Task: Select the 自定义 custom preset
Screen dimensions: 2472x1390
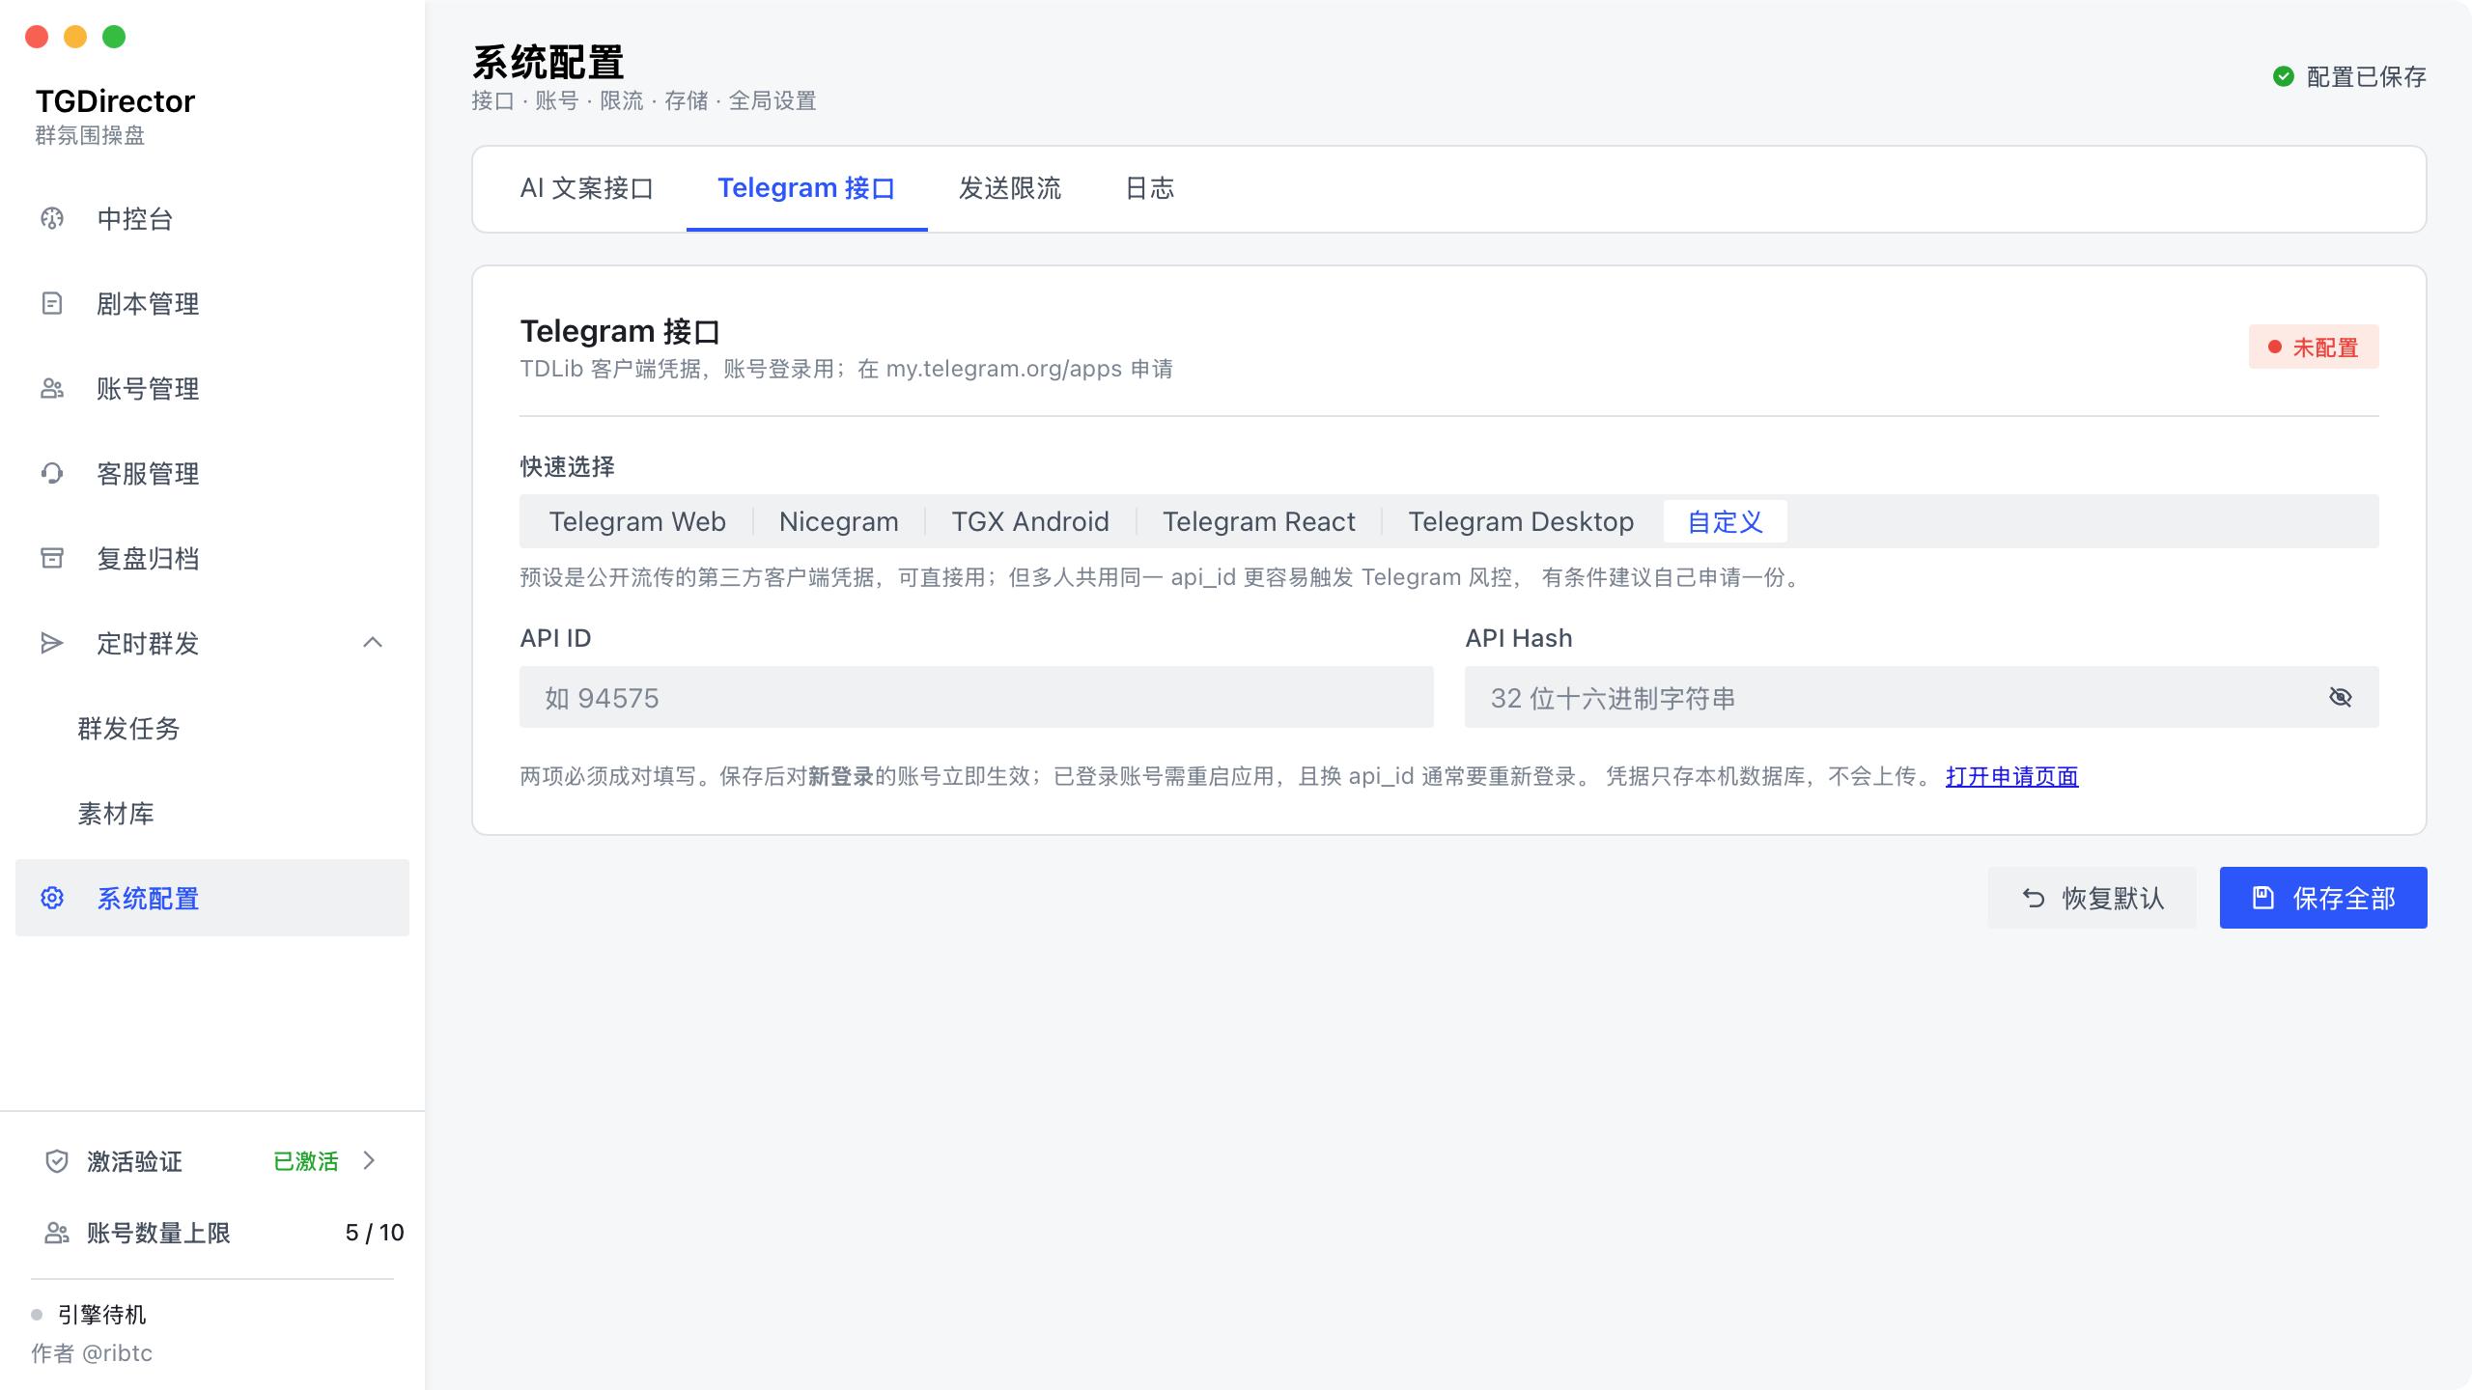Action: (1726, 522)
